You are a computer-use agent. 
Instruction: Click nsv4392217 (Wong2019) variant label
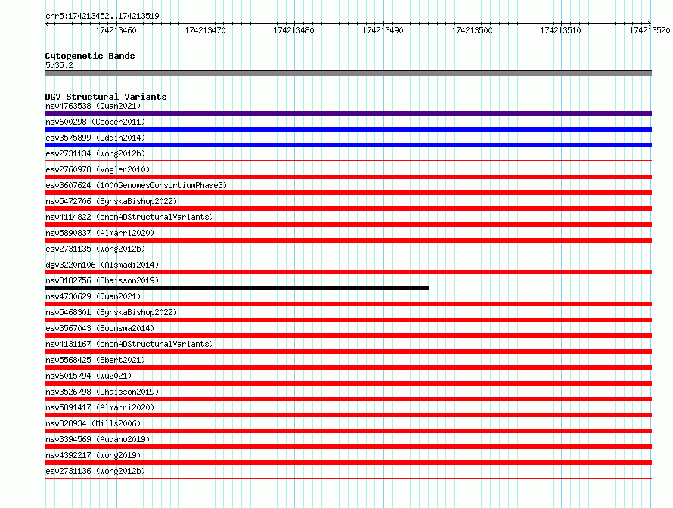pos(93,455)
